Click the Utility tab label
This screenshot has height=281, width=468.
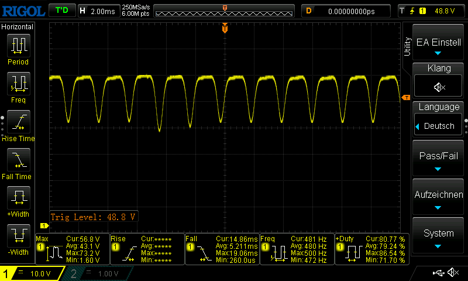coord(407,47)
